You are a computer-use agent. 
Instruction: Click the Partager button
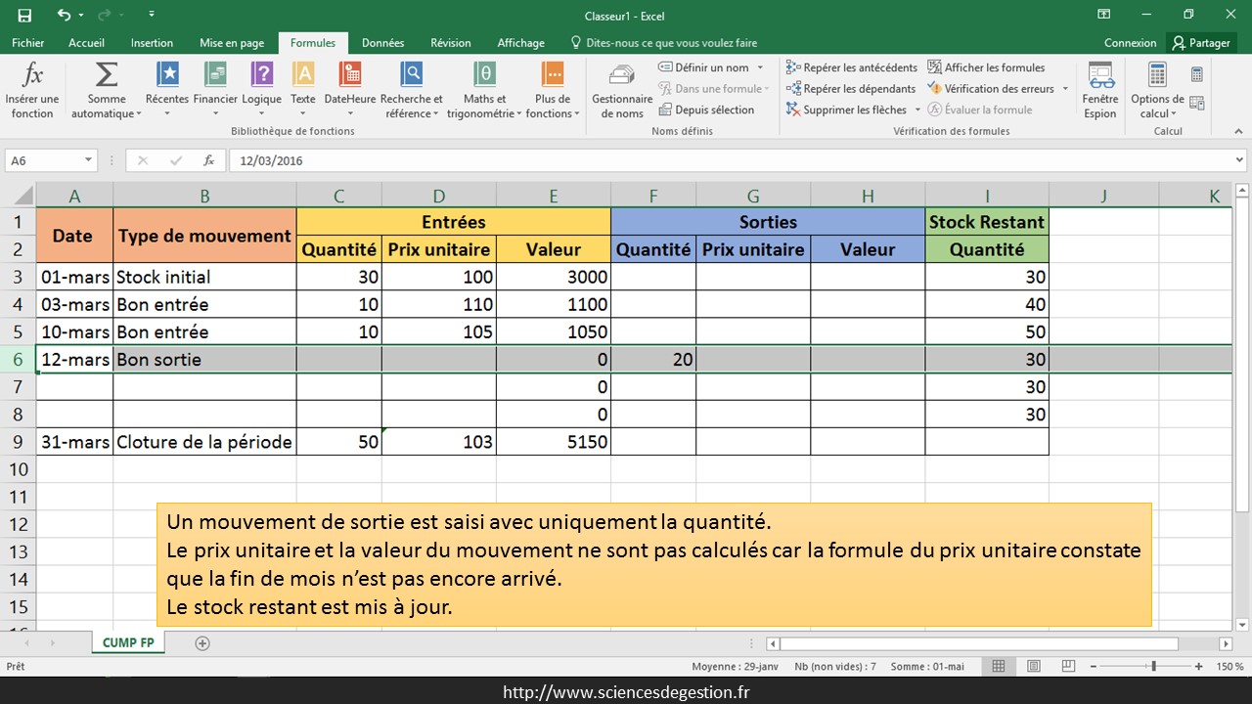coord(1202,43)
